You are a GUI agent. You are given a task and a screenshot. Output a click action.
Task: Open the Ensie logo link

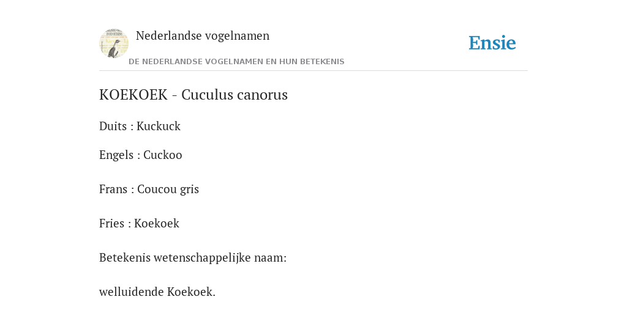click(x=492, y=43)
